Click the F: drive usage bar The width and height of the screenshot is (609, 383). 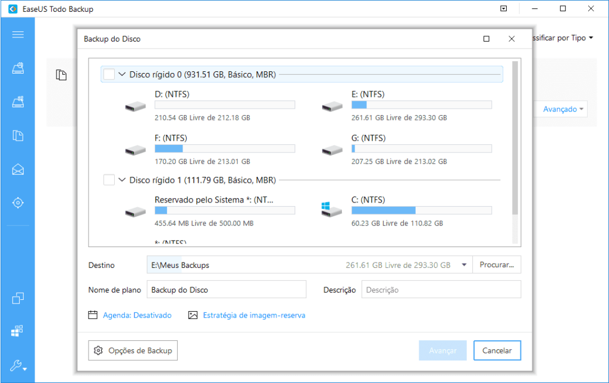click(x=225, y=148)
